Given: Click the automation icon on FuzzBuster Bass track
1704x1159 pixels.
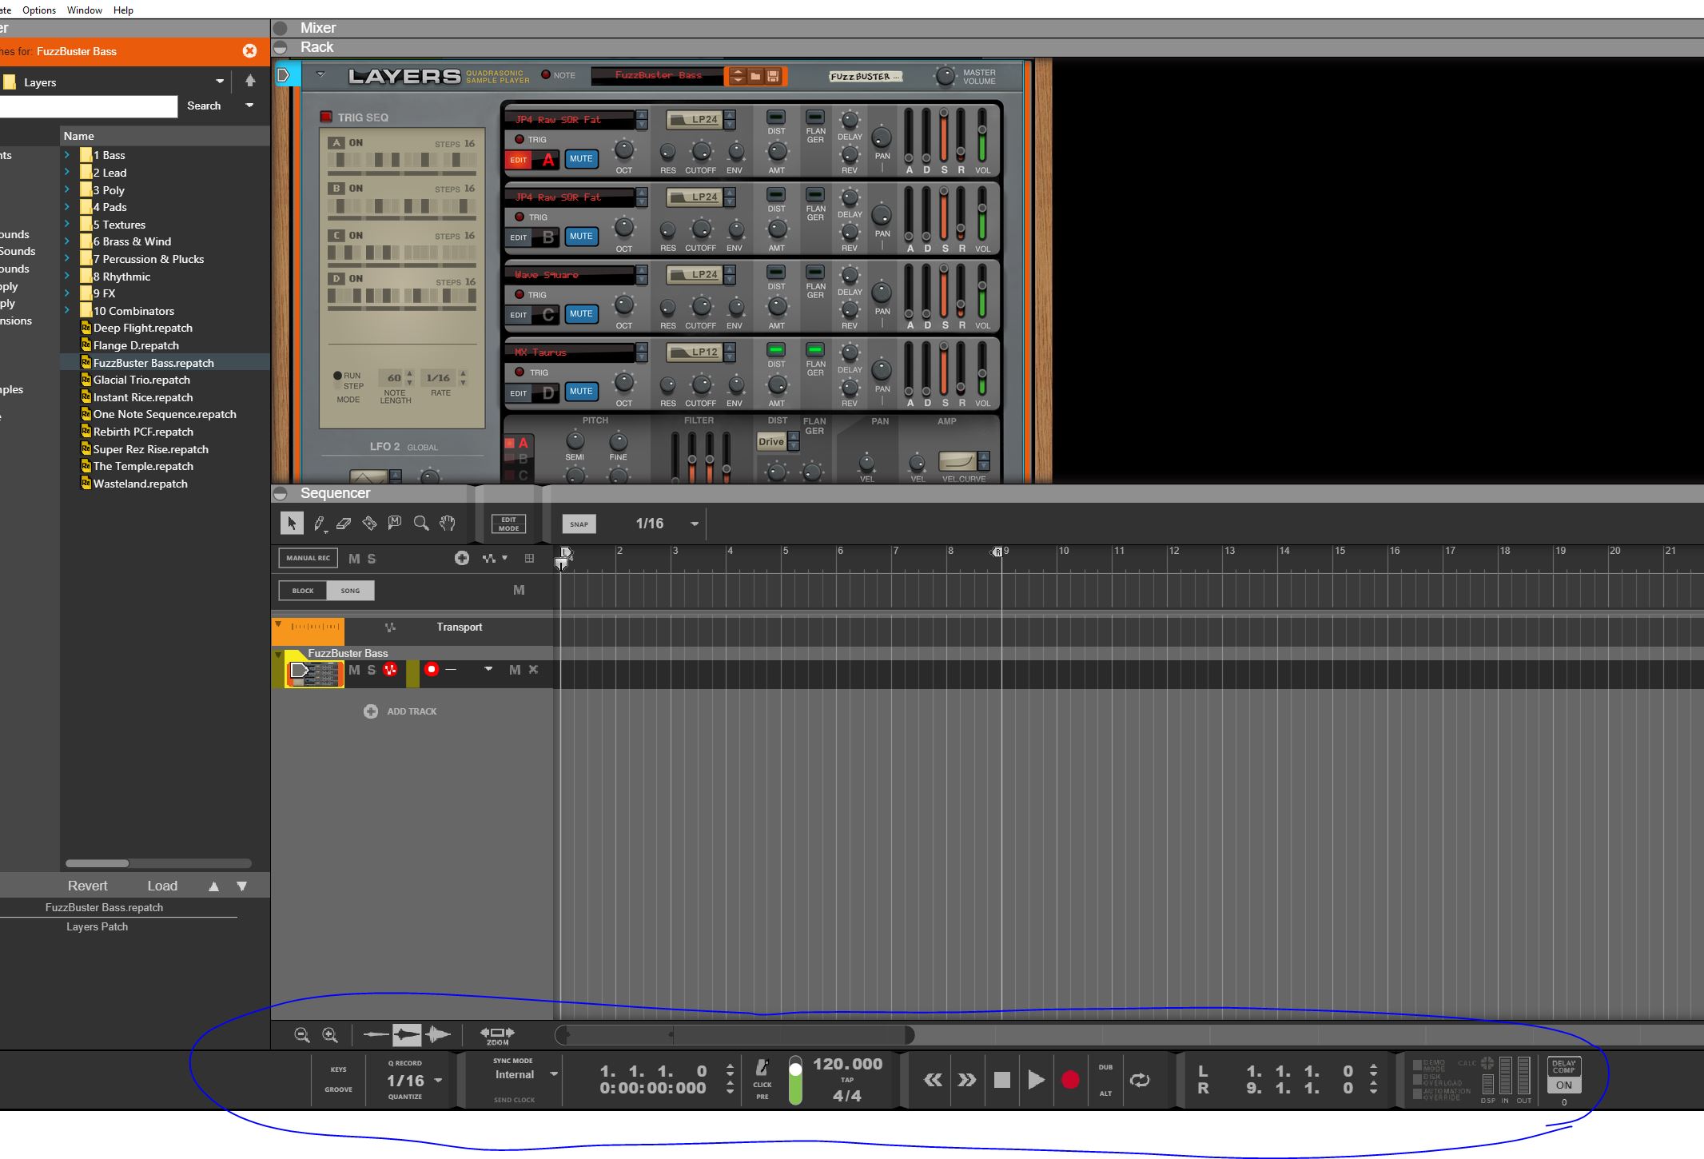Looking at the screenshot, I should (x=390, y=670).
